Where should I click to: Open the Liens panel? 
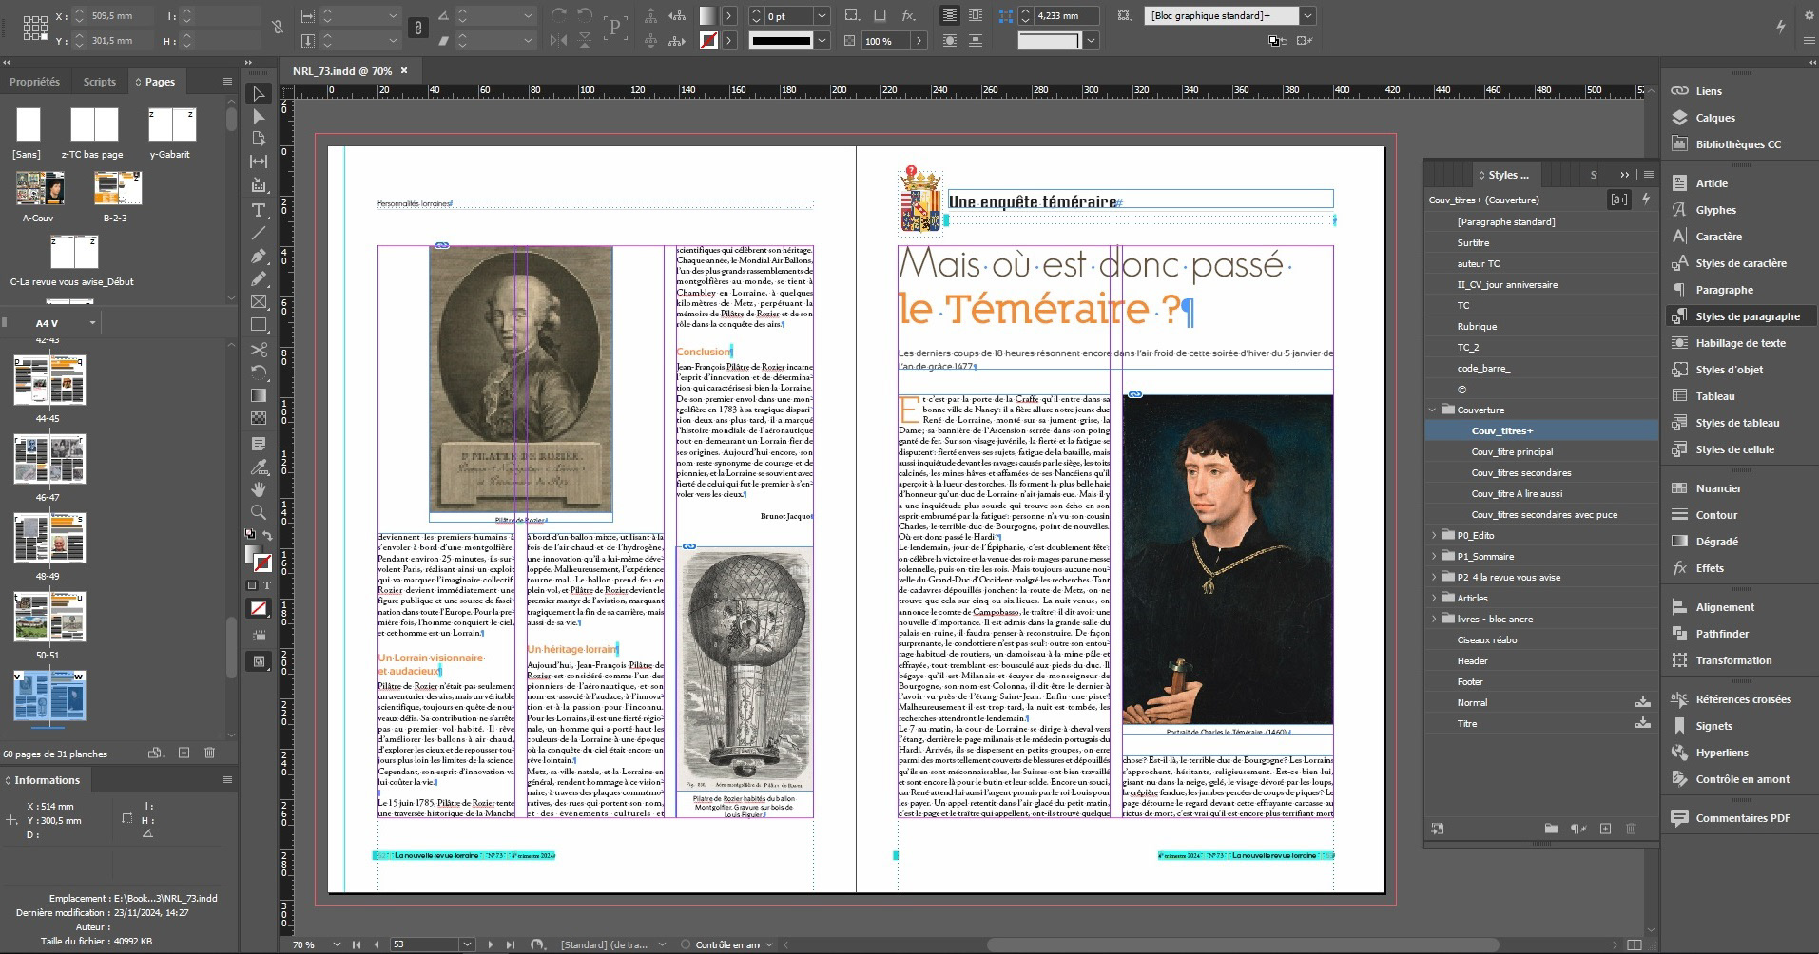pyautogui.click(x=1708, y=91)
